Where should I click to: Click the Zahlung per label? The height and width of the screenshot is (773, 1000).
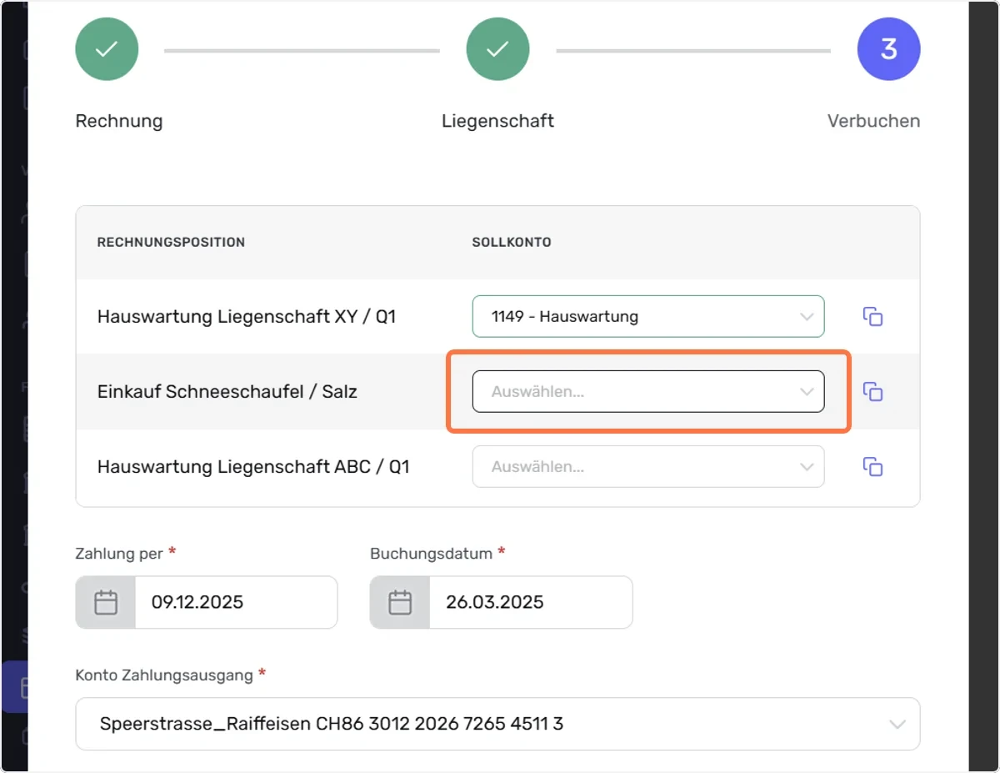point(119,553)
